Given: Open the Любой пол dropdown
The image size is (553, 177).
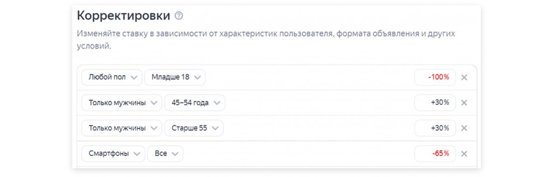Looking at the screenshot, I should pyautogui.click(x=112, y=77).
